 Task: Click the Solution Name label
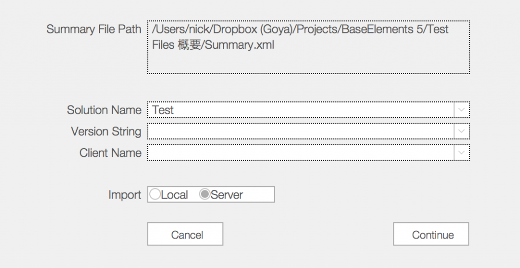[104, 110]
